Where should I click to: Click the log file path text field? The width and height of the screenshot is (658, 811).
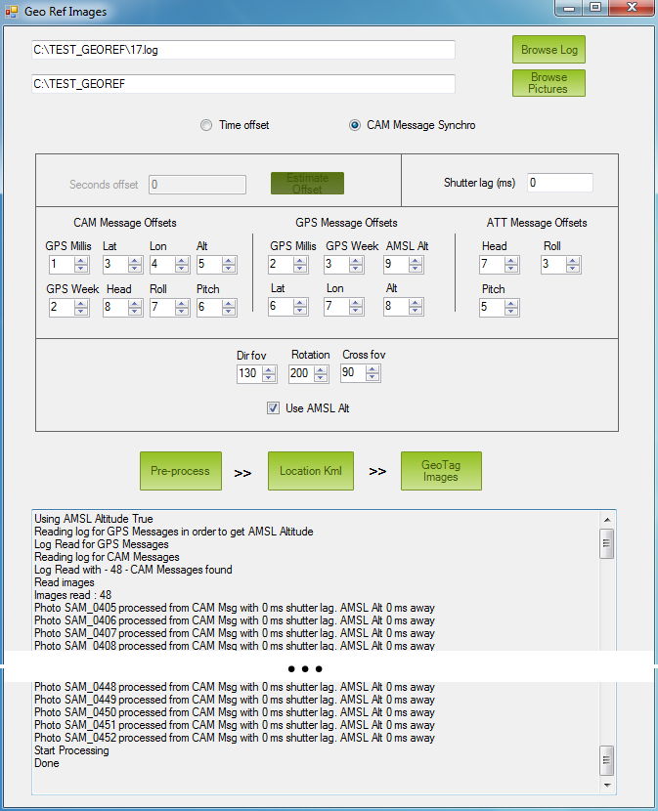pos(243,50)
